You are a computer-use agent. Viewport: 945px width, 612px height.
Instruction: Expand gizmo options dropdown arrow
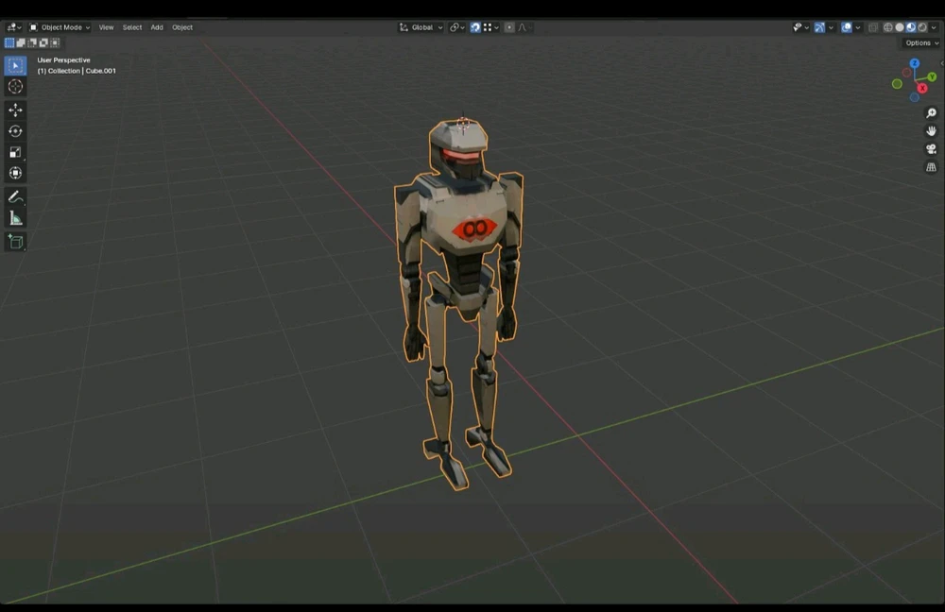click(x=831, y=27)
